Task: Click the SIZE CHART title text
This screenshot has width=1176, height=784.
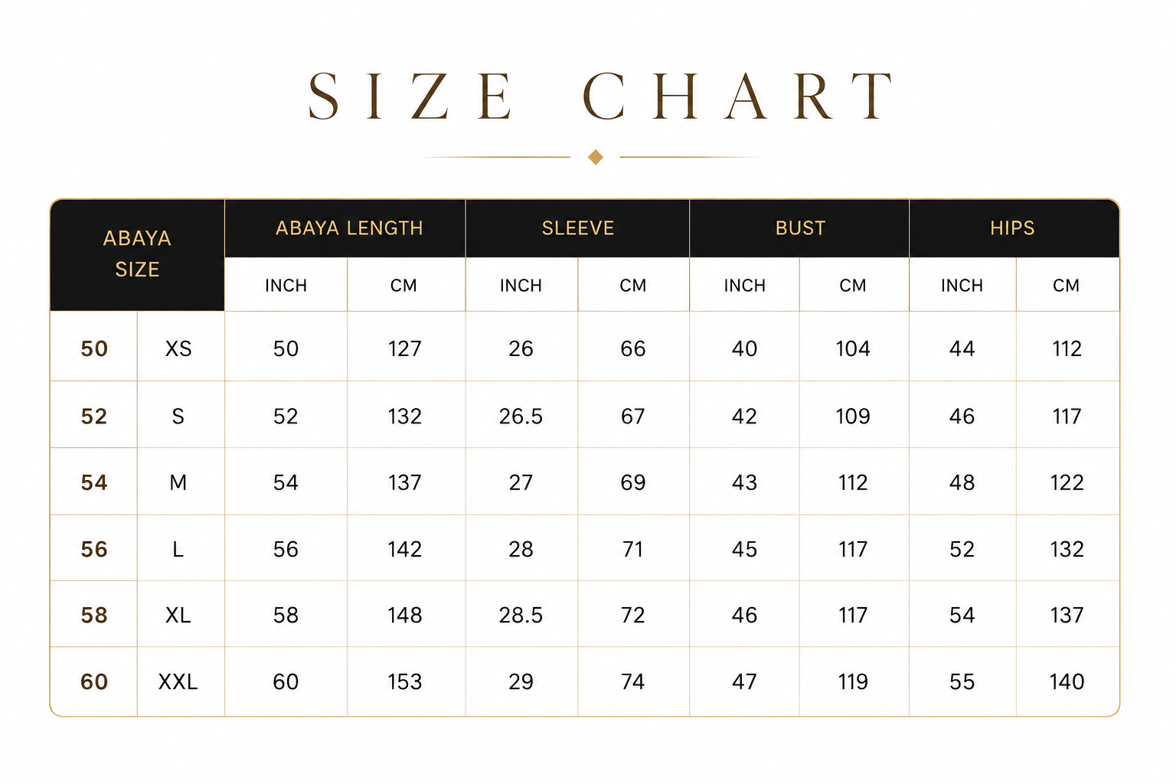Action: (x=602, y=97)
